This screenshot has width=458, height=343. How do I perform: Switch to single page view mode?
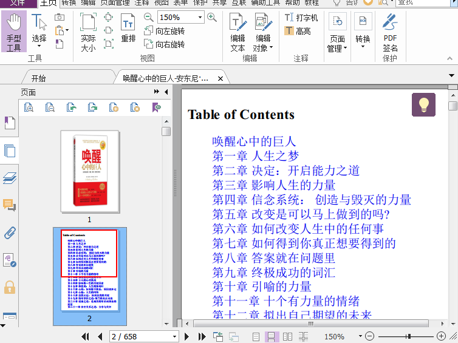coord(256,336)
